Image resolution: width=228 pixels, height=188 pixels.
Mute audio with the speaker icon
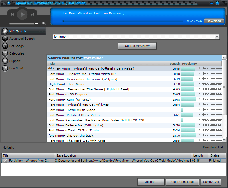[x=44, y=23]
